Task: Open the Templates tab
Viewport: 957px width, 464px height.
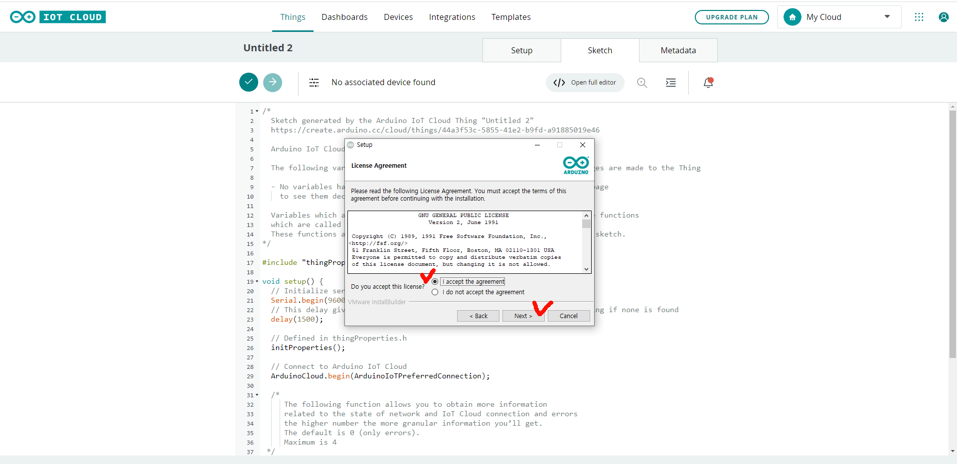Action: click(x=511, y=17)
